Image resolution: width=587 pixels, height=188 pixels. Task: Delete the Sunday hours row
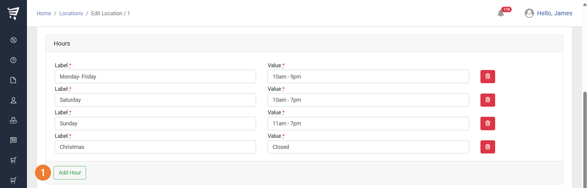tap(488, 123)
